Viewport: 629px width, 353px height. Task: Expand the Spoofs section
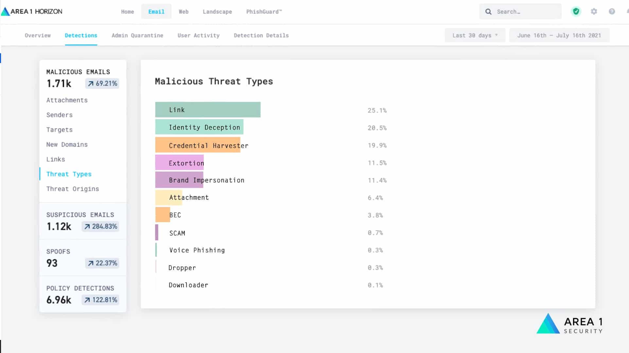pyautogui.click(x=58, y=251)
